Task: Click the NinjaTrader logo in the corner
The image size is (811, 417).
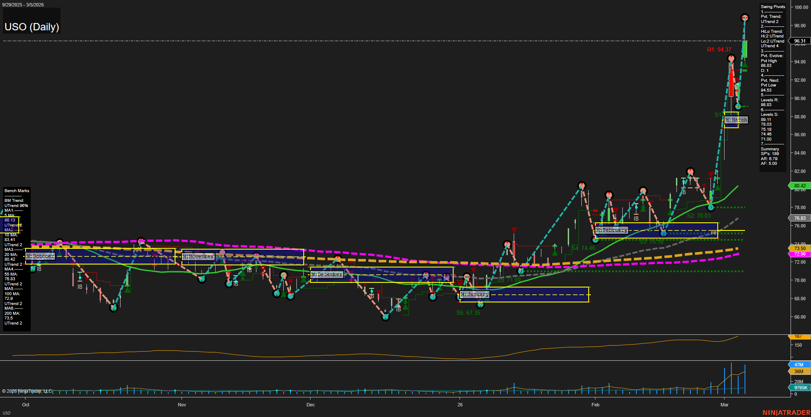Action: tap(786, 412)
